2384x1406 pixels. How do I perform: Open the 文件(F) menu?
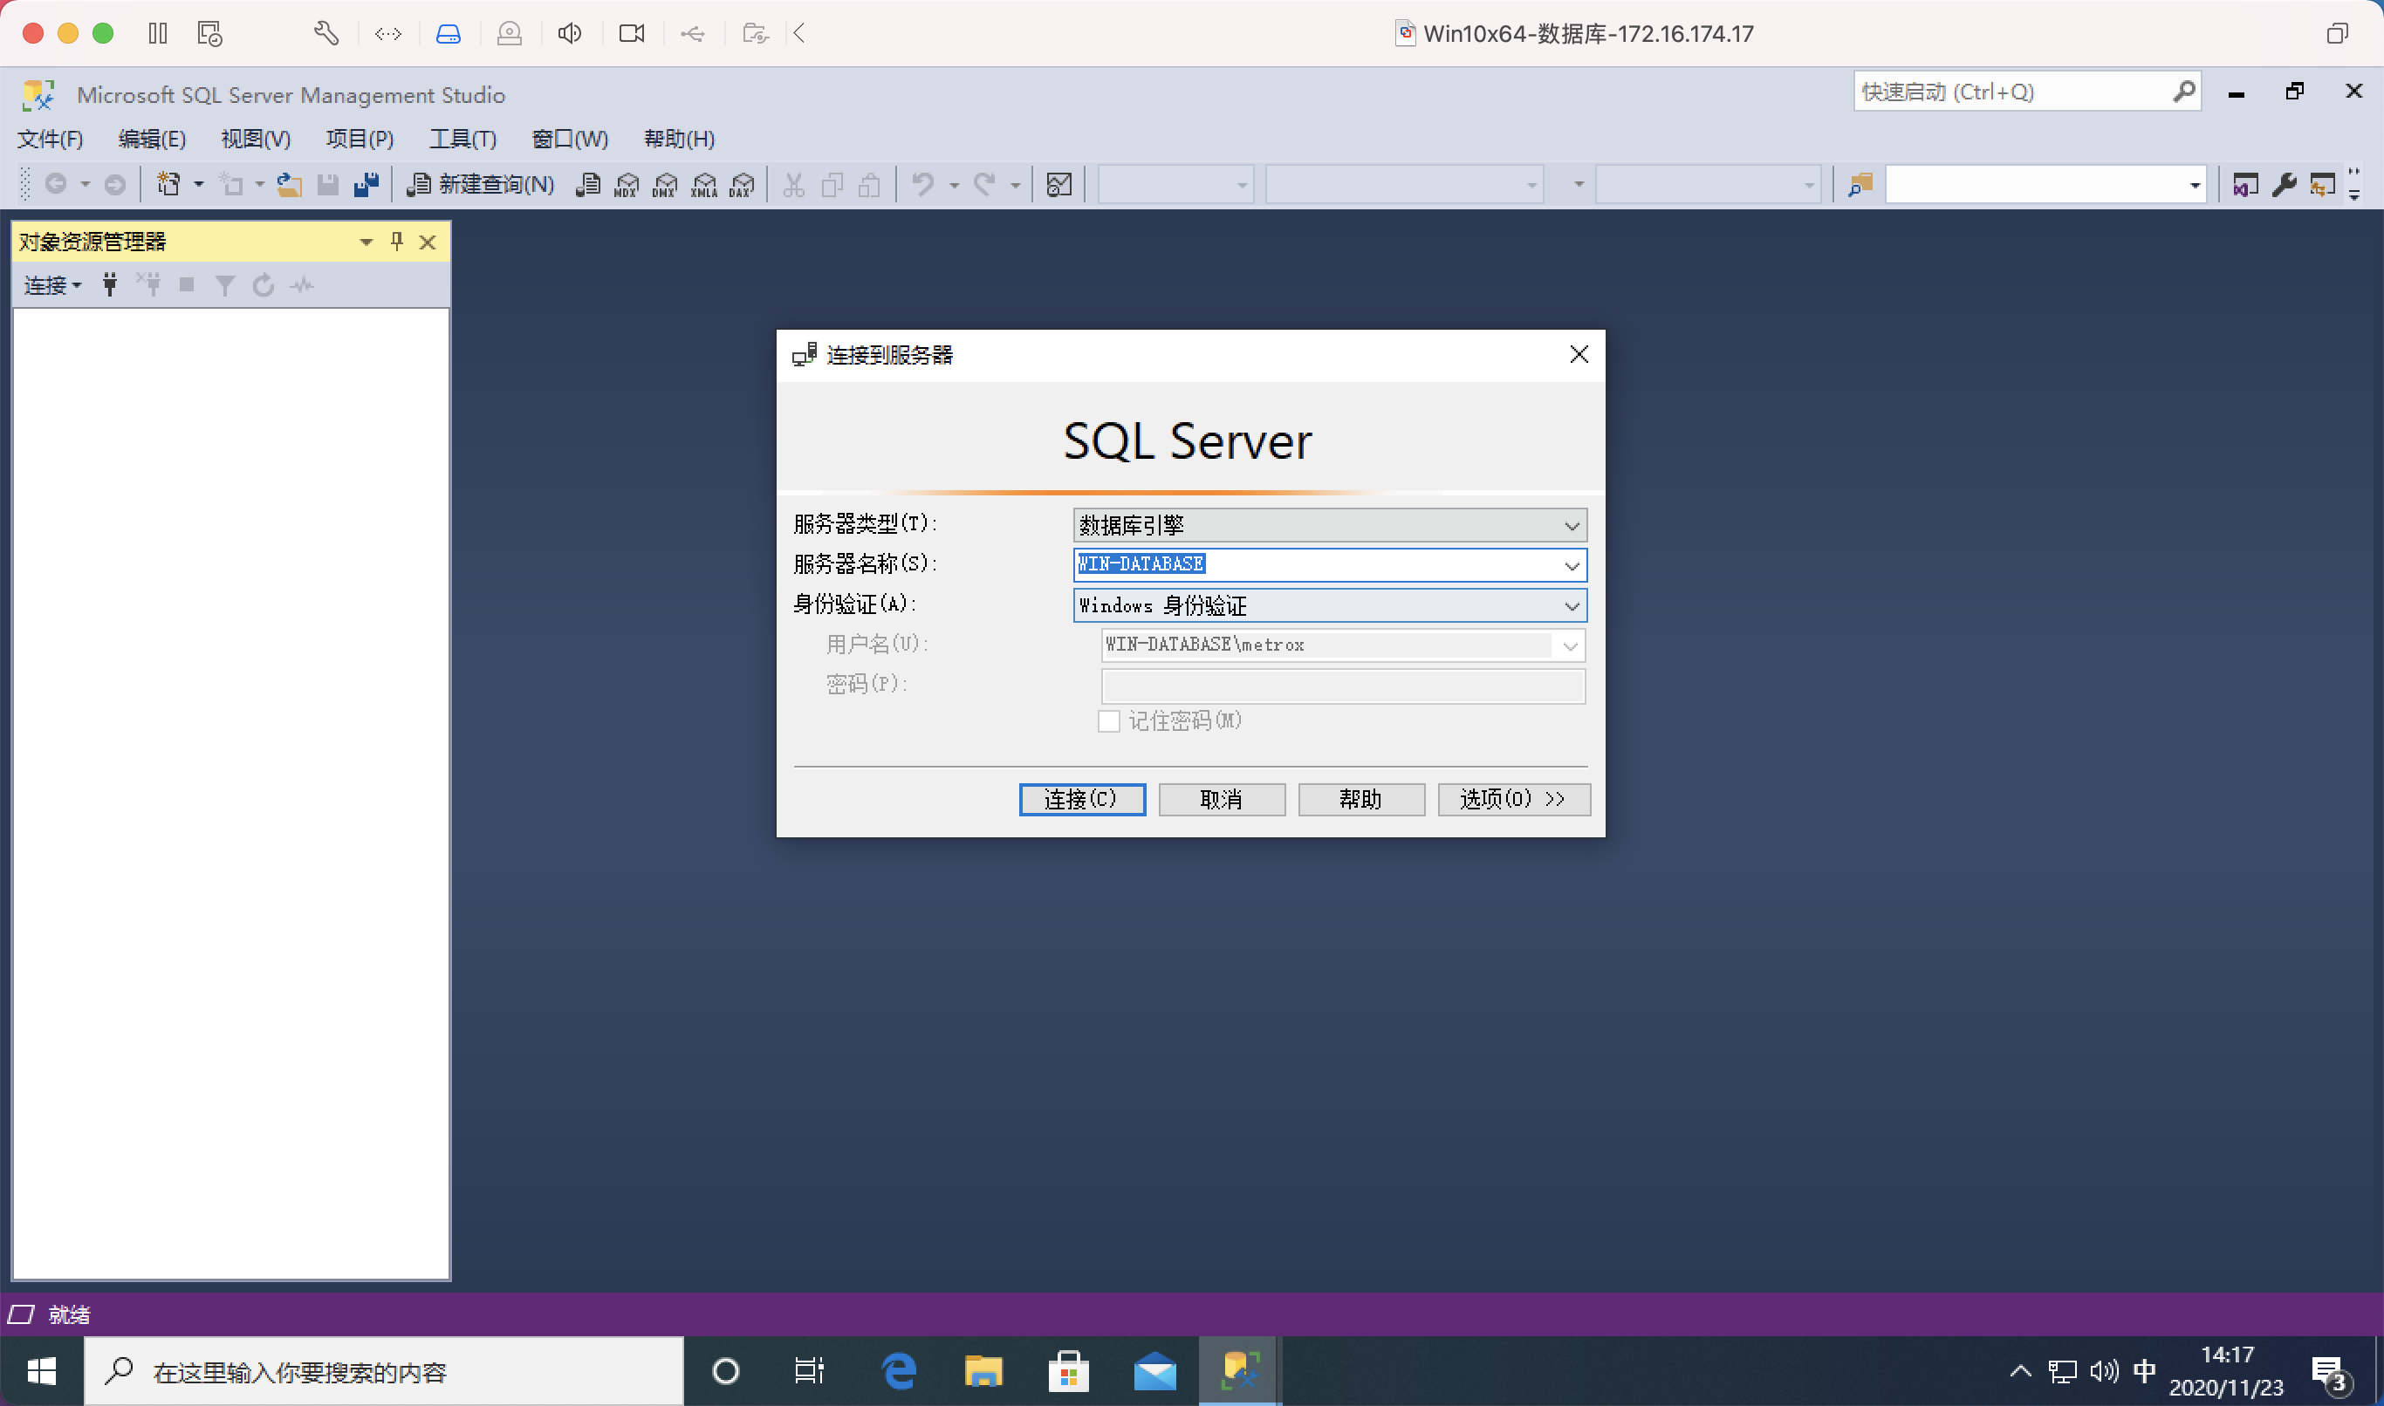[51, 140]
